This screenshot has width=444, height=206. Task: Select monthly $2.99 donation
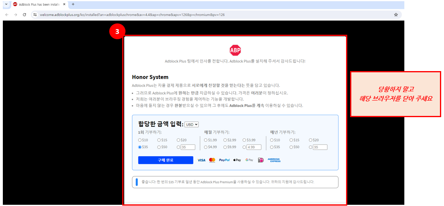coord(225,140)
